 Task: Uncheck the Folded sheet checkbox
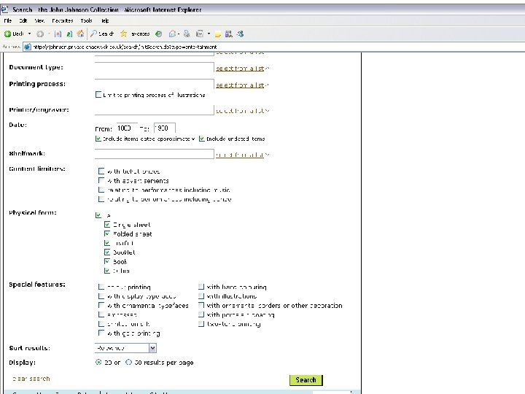coord(107,233)
